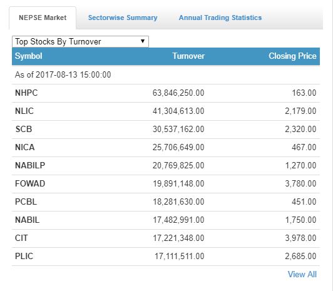Select the Symbol column header

pyautogui.click(x=28, y=56)
